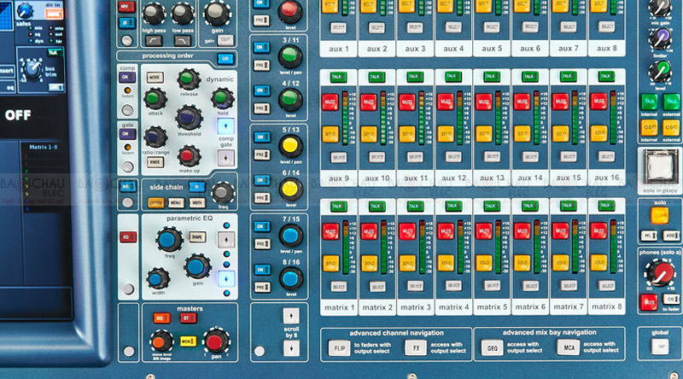Click the MCA access button

(x=569, y=347)
